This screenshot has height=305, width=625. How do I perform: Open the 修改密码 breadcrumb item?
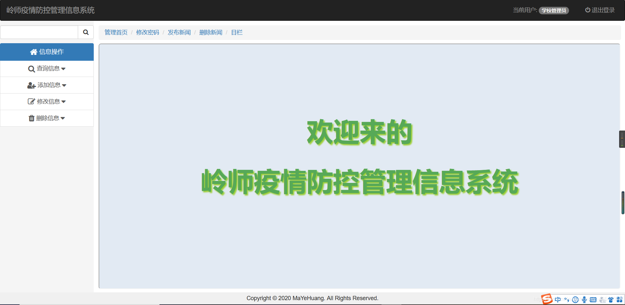147,32
